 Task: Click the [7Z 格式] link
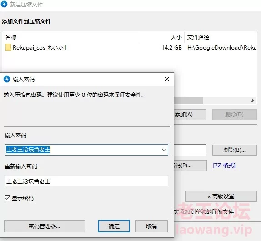pos(224,166)
